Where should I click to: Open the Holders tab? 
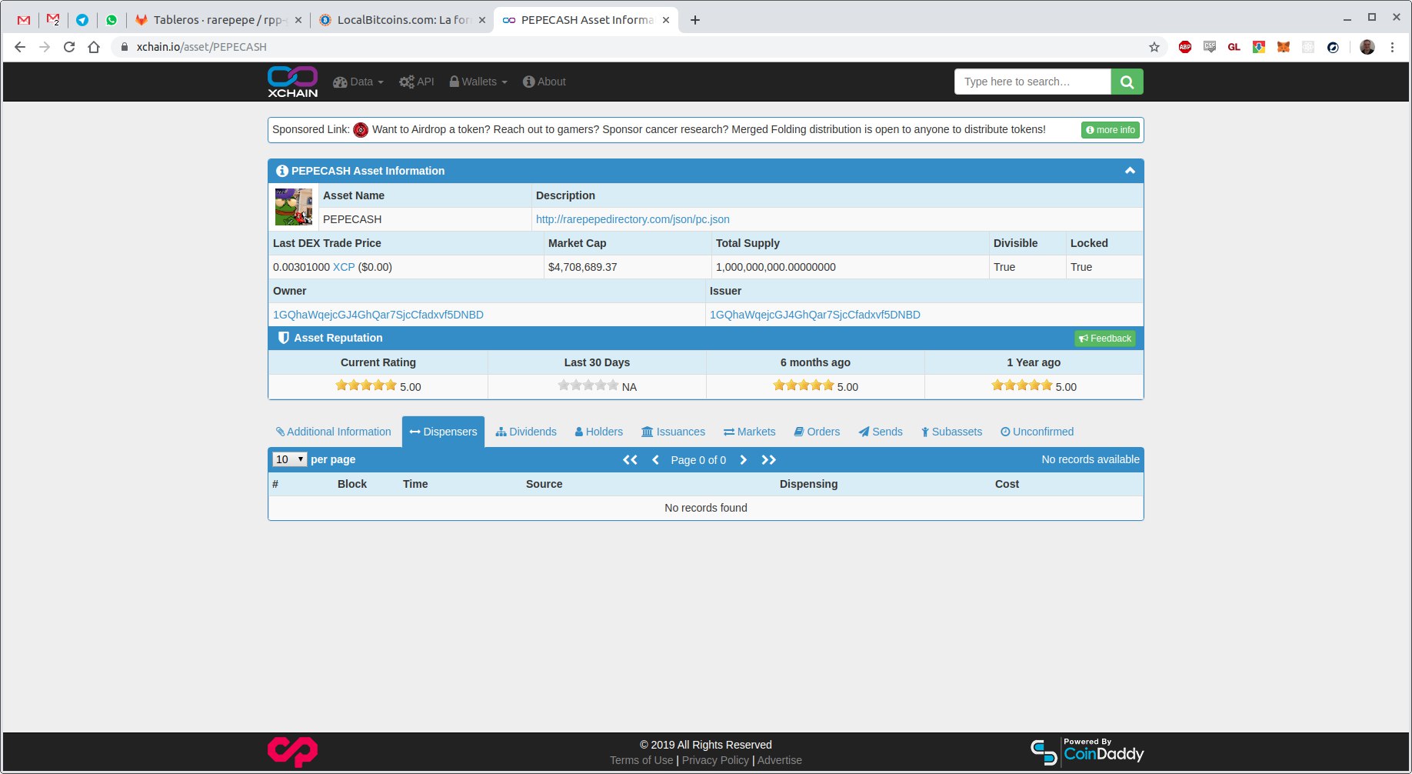pyautogui.click(x=599, y=432)
